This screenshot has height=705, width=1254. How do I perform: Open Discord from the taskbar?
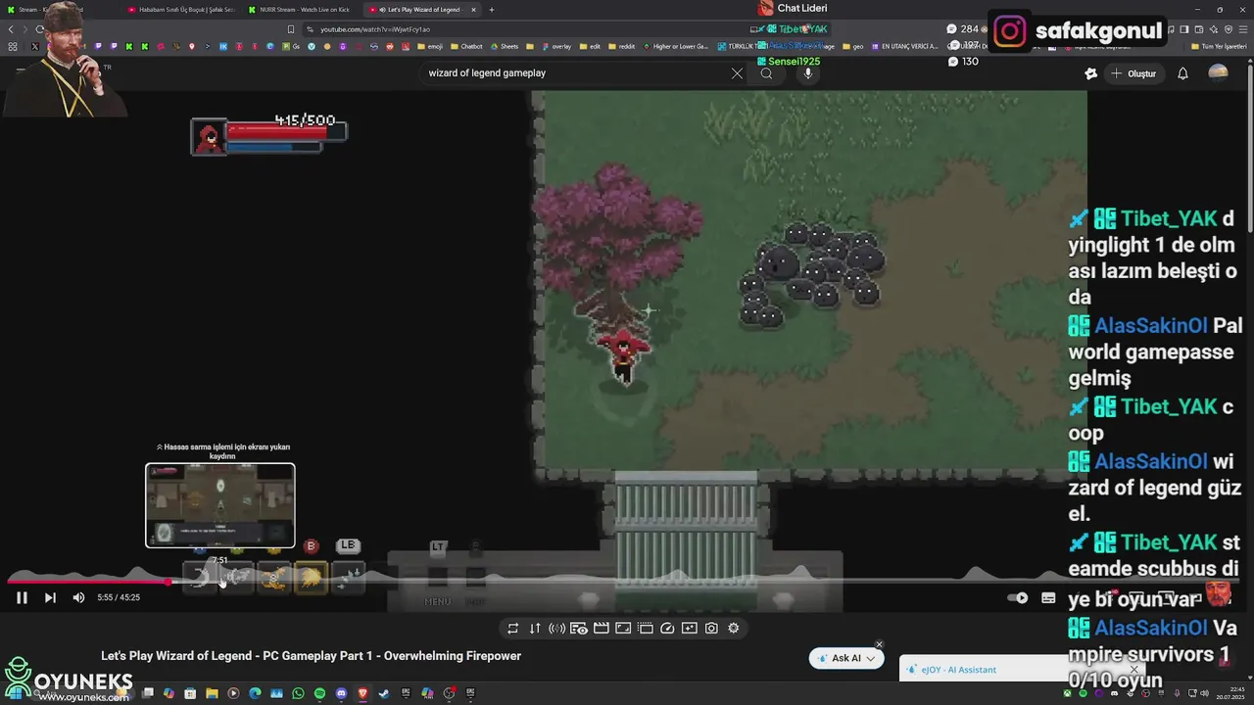pyautogui.click(x=341, y=693)
